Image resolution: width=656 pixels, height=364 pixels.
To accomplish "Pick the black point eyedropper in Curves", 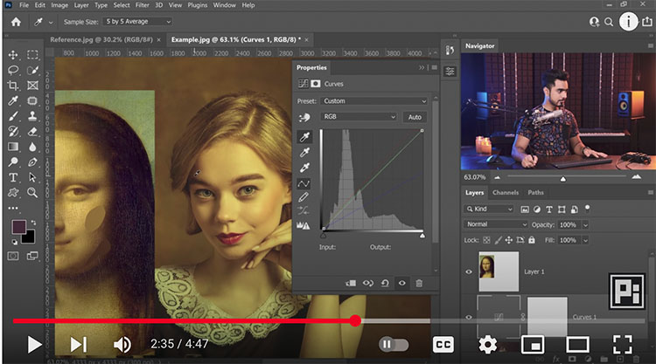I will (x=304, y=136).
